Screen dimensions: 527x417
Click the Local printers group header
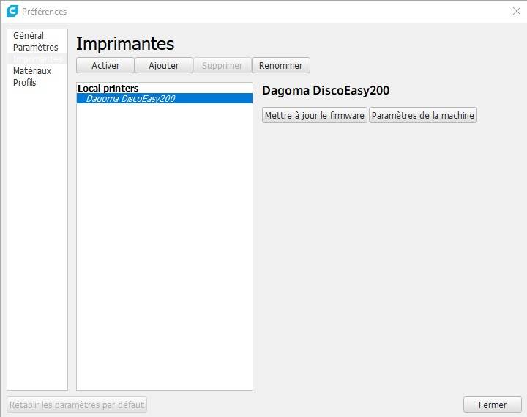[x=108, y=89]
